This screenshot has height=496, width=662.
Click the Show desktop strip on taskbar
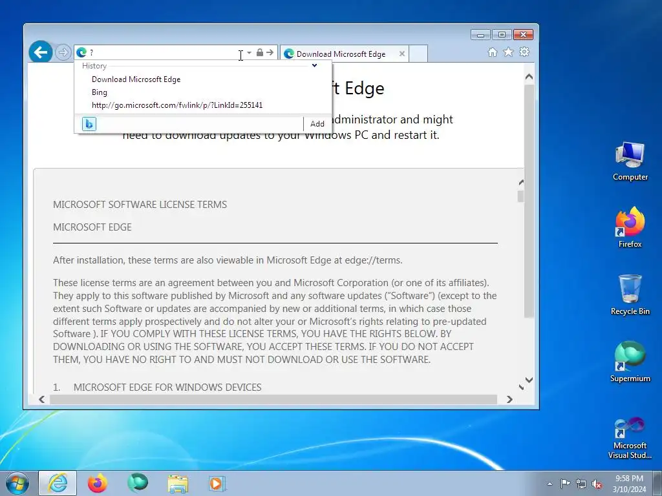[x=657, y=483]
